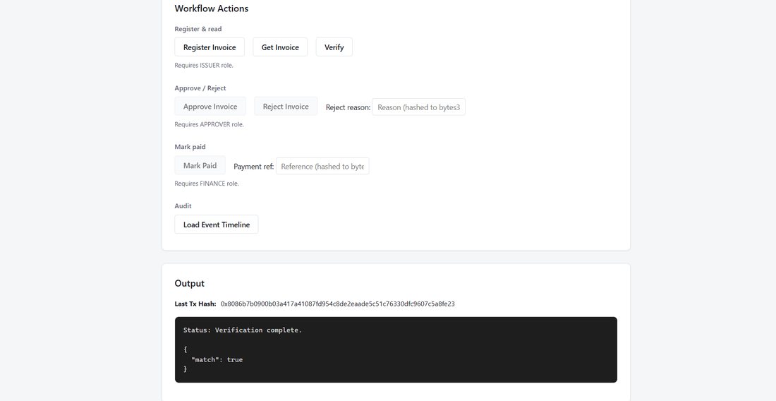The image size is (776, 401).
Task: Click the Audit section label
Action: tap(183, 206)
